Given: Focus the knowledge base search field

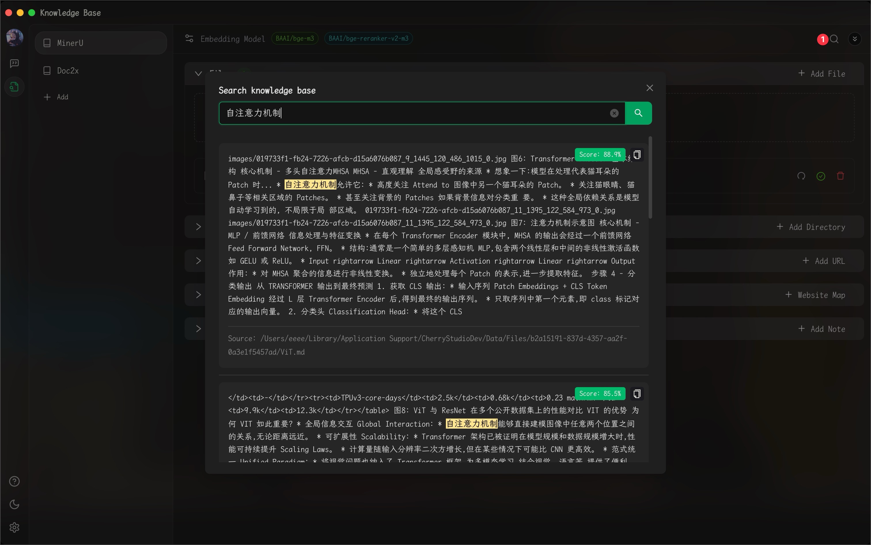Looking at the screenshot, I should [x=414, y=113].
